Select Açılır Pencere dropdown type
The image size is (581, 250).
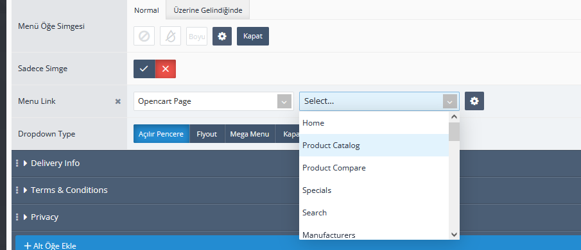[x=161, y=134]
